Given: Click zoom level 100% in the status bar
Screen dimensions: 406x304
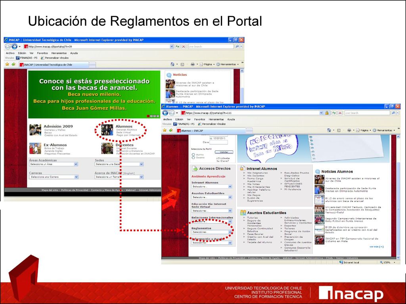Looking at the screenshot, I should click(x=387, y=262).
